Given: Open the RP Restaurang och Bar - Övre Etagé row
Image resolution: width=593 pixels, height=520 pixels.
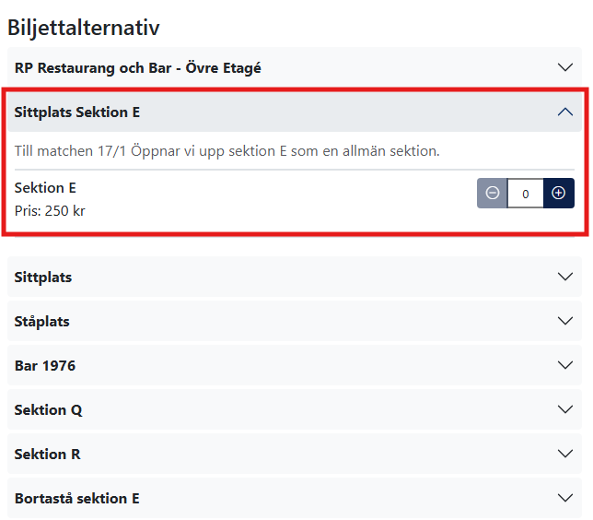Looking at the screenshot, I should click(138, 67).
